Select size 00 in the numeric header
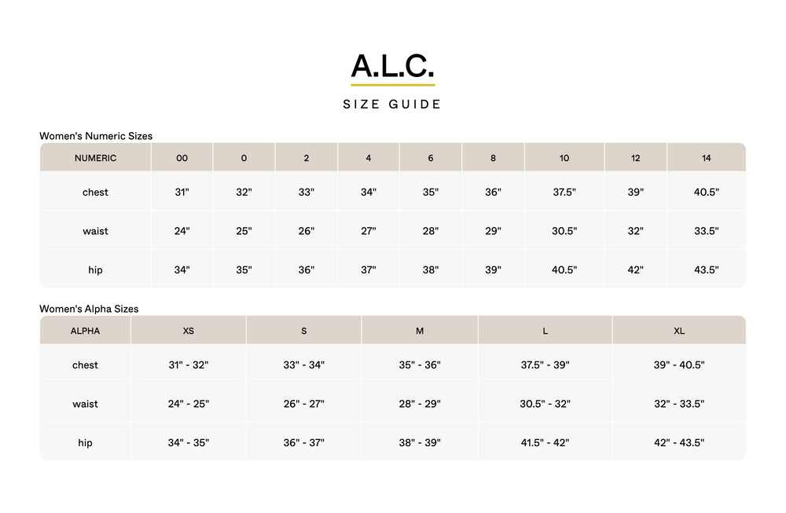 [x=182, y=158]
